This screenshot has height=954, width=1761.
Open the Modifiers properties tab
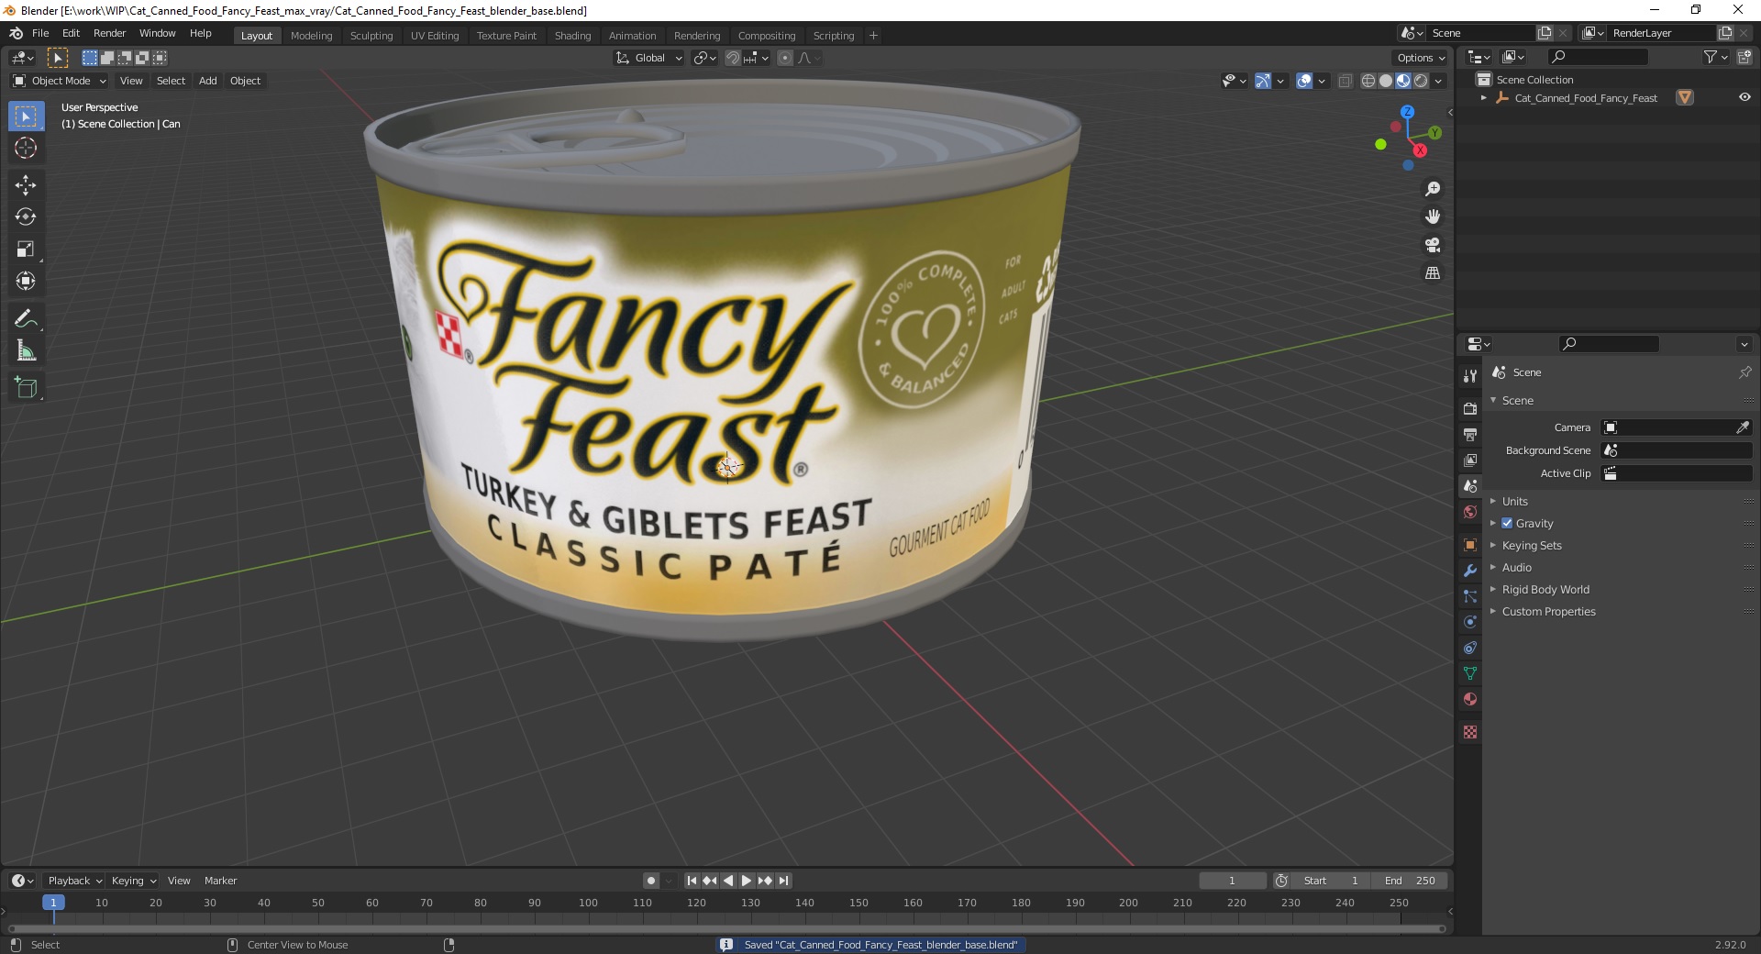point(1470,571)
